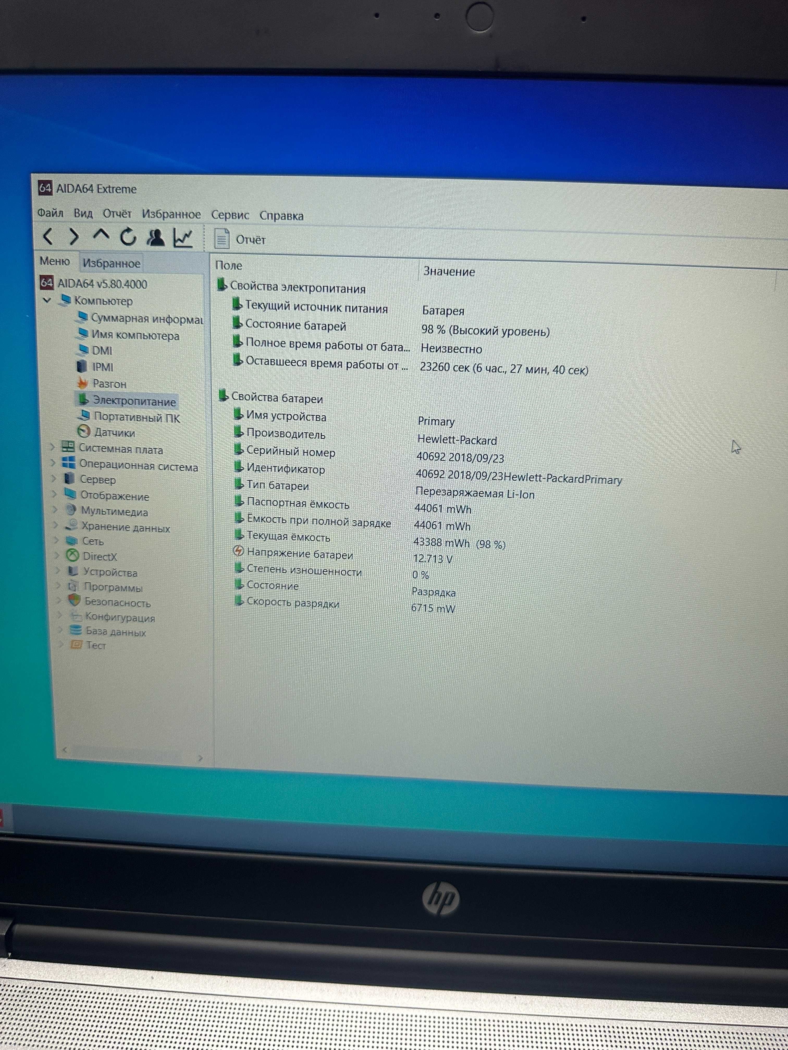
Task: Expand the Операционная система node
Action: pos(53,463)
